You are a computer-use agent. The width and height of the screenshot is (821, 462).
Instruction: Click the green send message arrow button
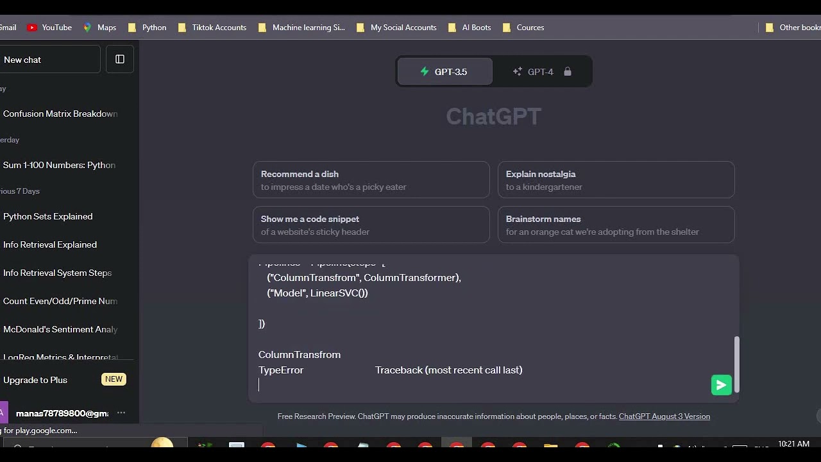coord(722,385)
